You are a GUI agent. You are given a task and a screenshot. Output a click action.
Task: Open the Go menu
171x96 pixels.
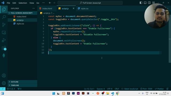tap(38, 3)
